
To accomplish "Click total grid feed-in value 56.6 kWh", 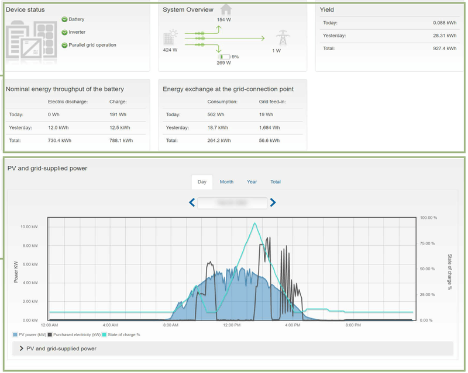I will [269, 140].
